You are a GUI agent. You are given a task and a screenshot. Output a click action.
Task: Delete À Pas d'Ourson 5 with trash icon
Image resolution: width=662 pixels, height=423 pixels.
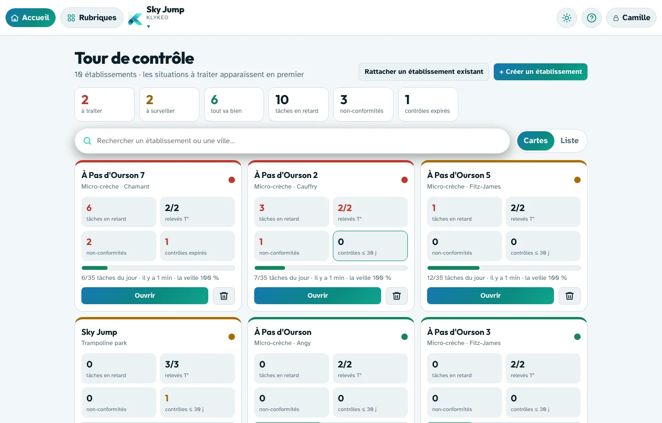point(570,296)
